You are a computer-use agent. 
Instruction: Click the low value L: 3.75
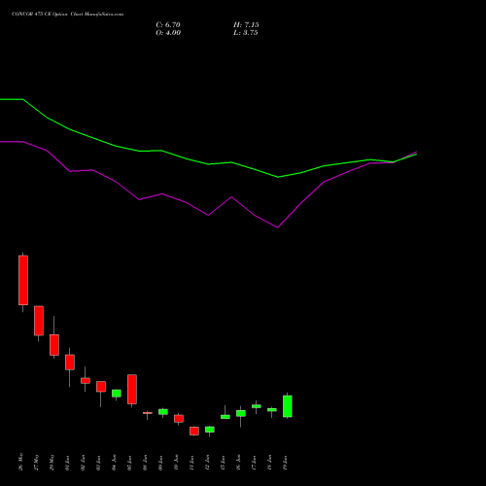point(246,33)
